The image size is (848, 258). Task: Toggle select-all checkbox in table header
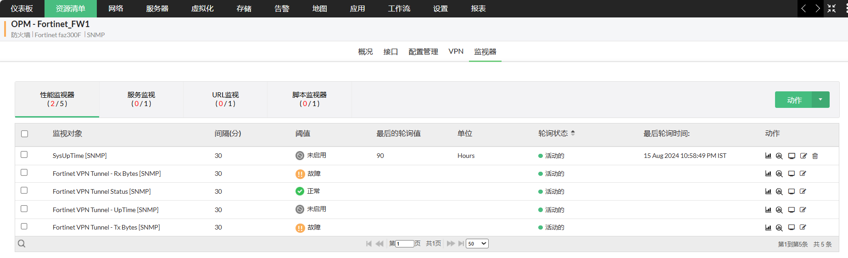(24, 134)
